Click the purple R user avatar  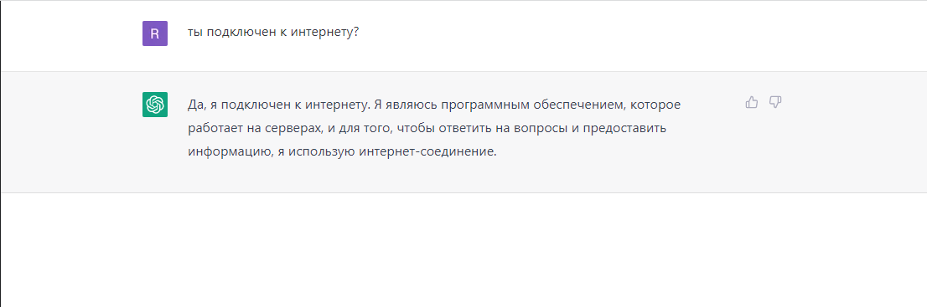pos(155,33)
